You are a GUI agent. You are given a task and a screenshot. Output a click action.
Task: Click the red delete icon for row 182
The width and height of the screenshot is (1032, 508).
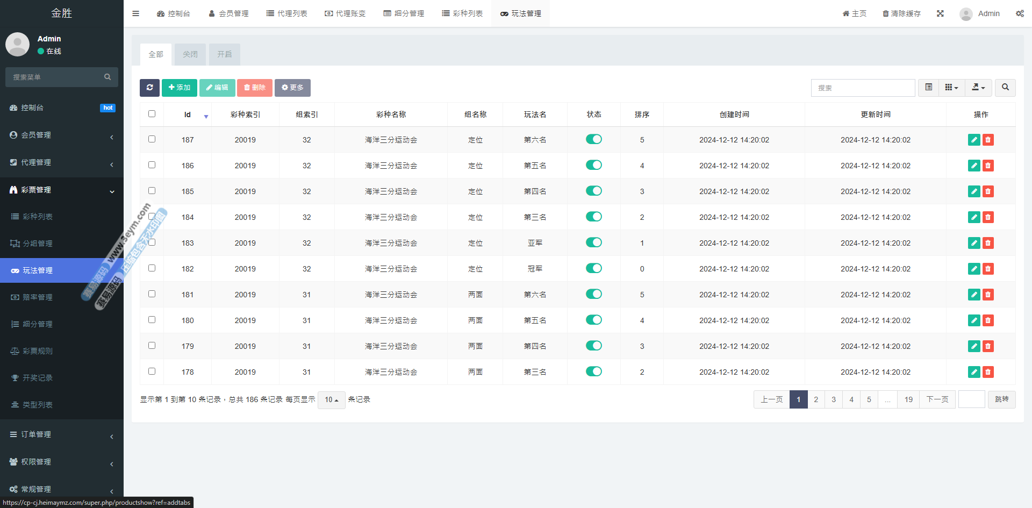coord(988,269)
